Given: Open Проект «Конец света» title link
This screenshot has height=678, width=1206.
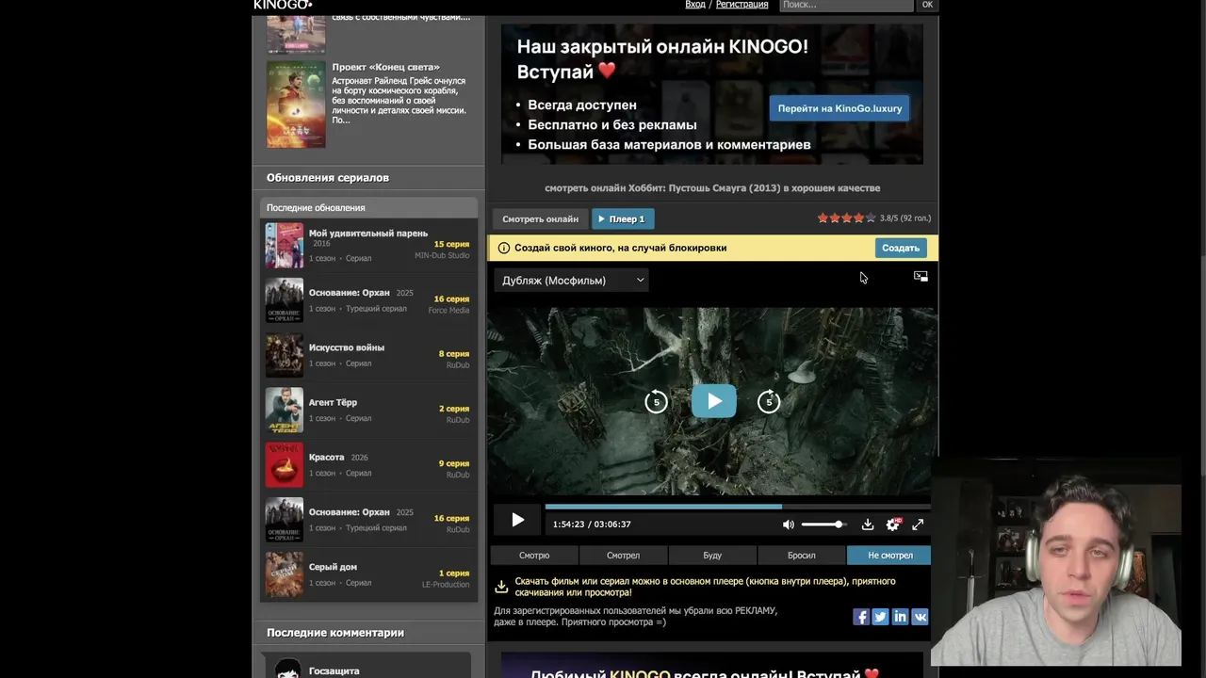Looking at the screenshot, I should point(386,68).
